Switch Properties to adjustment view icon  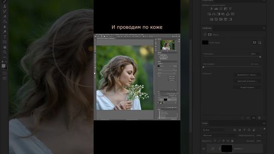pos(205,35)
